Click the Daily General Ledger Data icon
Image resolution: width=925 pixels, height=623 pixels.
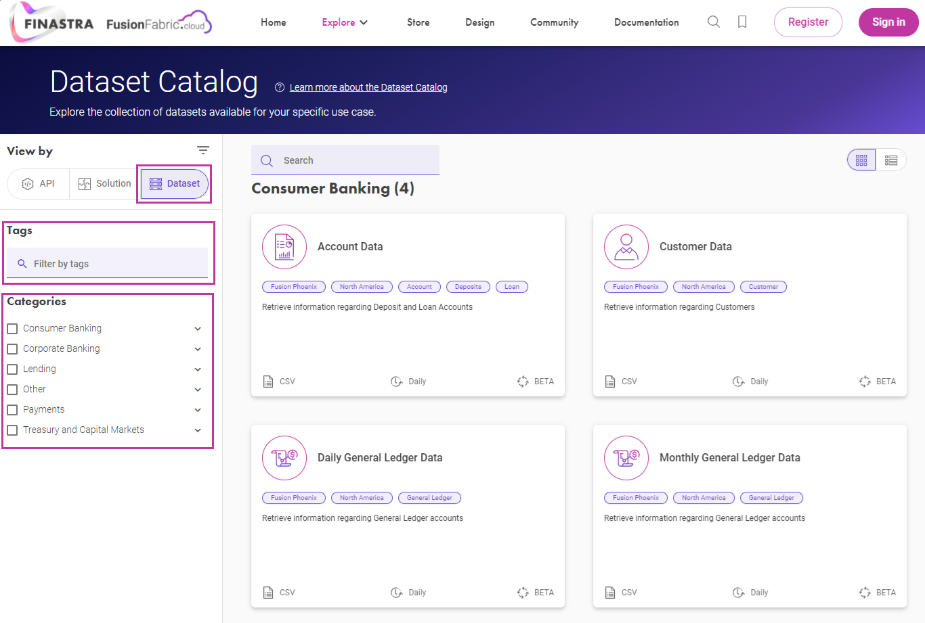[284, 458]
